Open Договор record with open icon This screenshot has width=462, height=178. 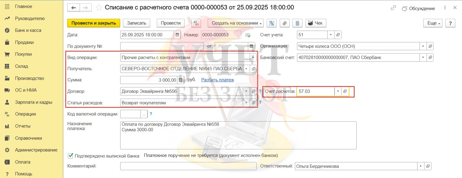253,91
